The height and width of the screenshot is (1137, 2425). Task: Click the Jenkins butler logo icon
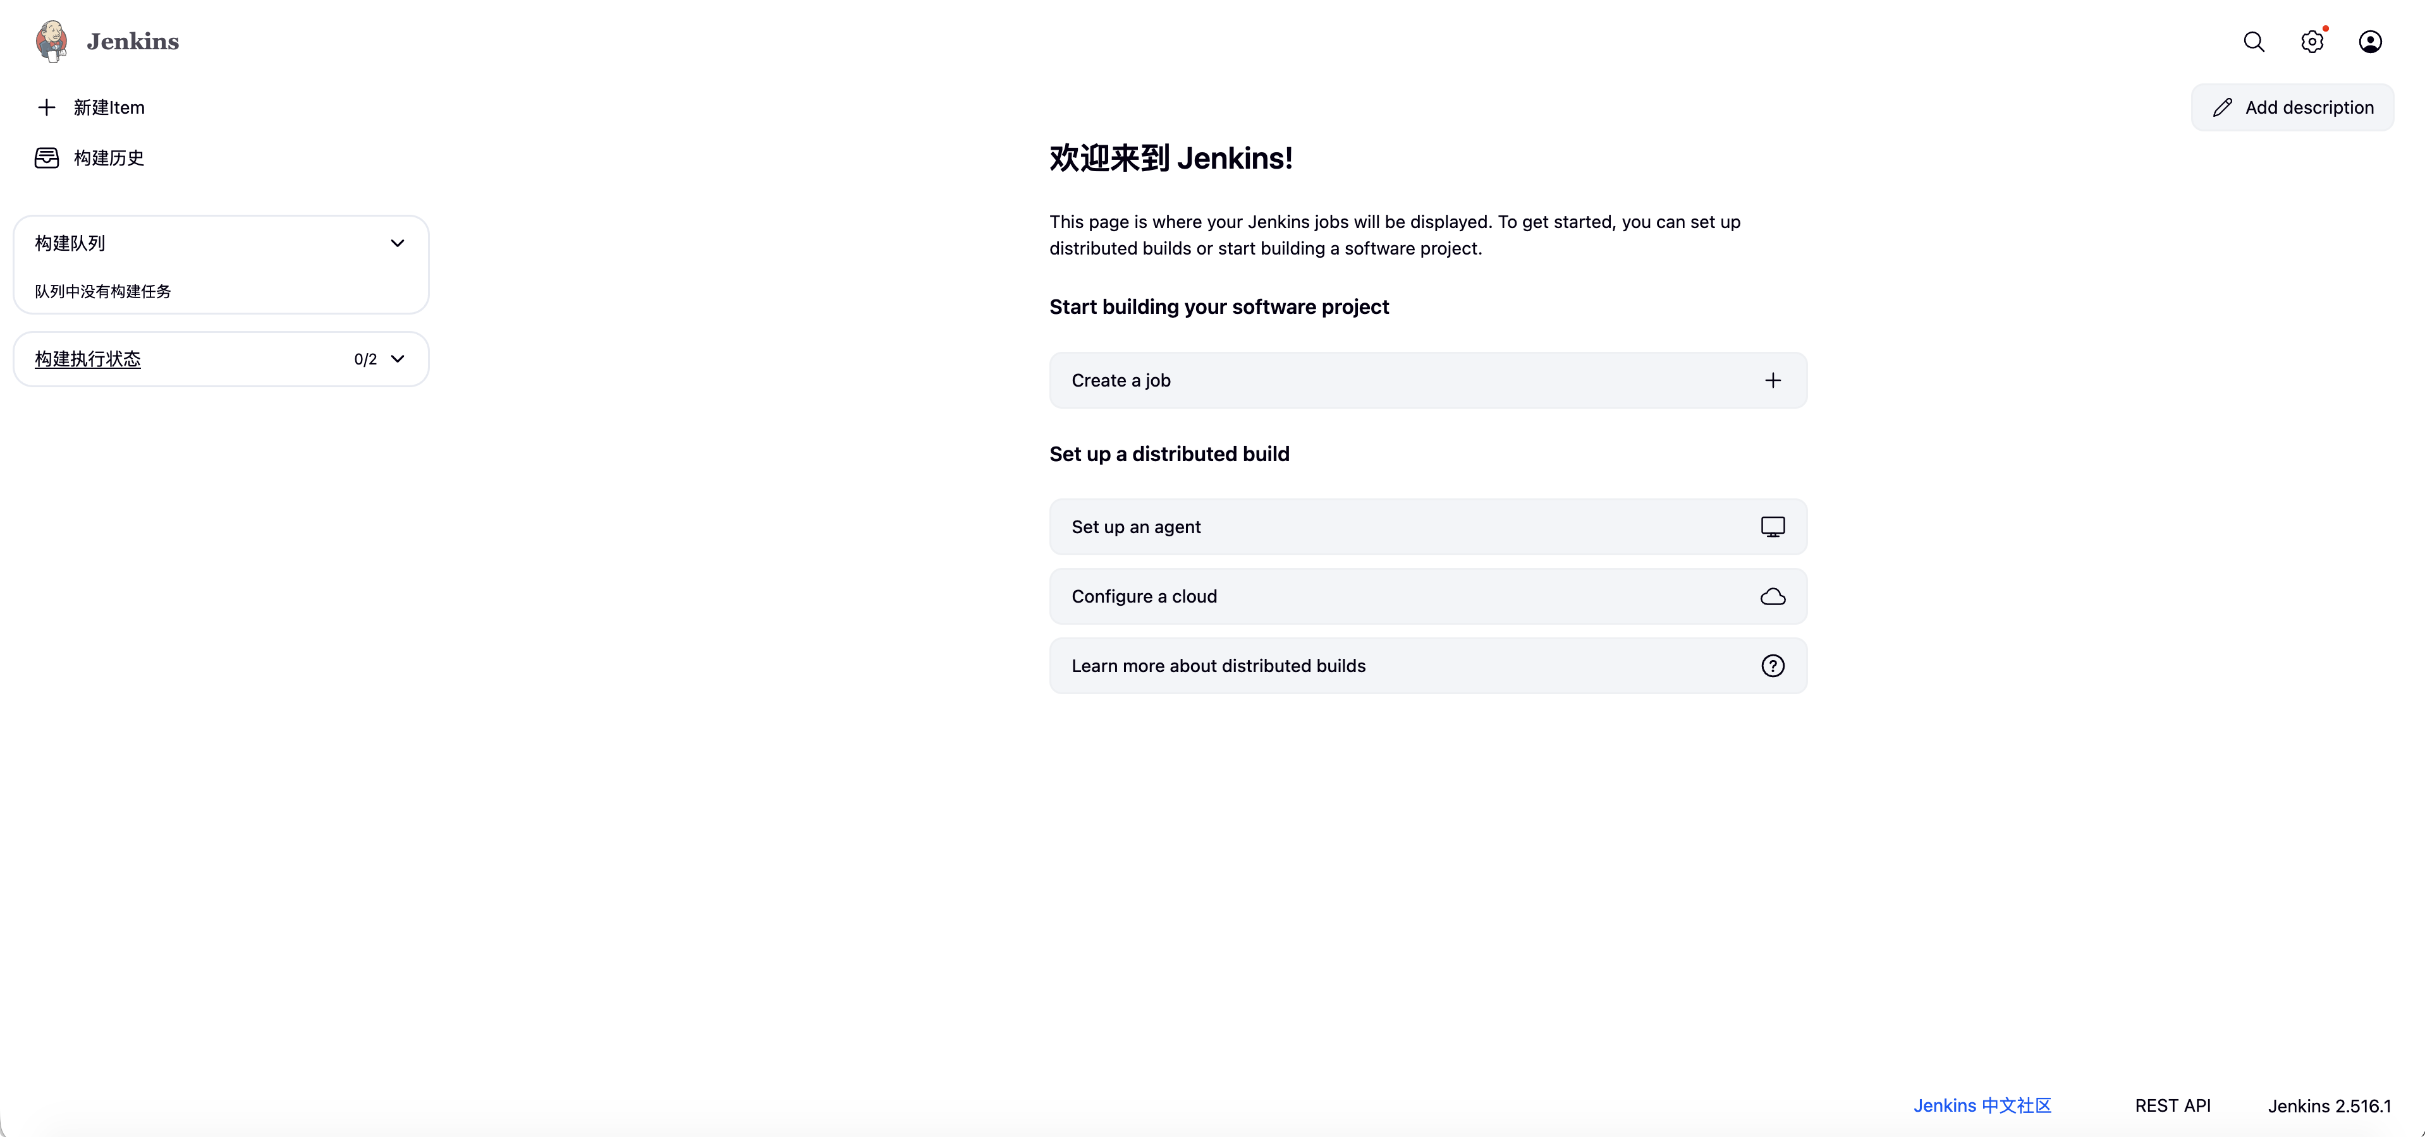[52, 42]
